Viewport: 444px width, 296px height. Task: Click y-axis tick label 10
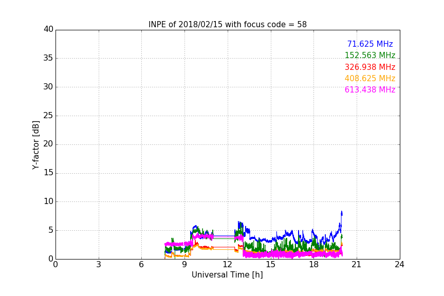click(x=48, y=201)
